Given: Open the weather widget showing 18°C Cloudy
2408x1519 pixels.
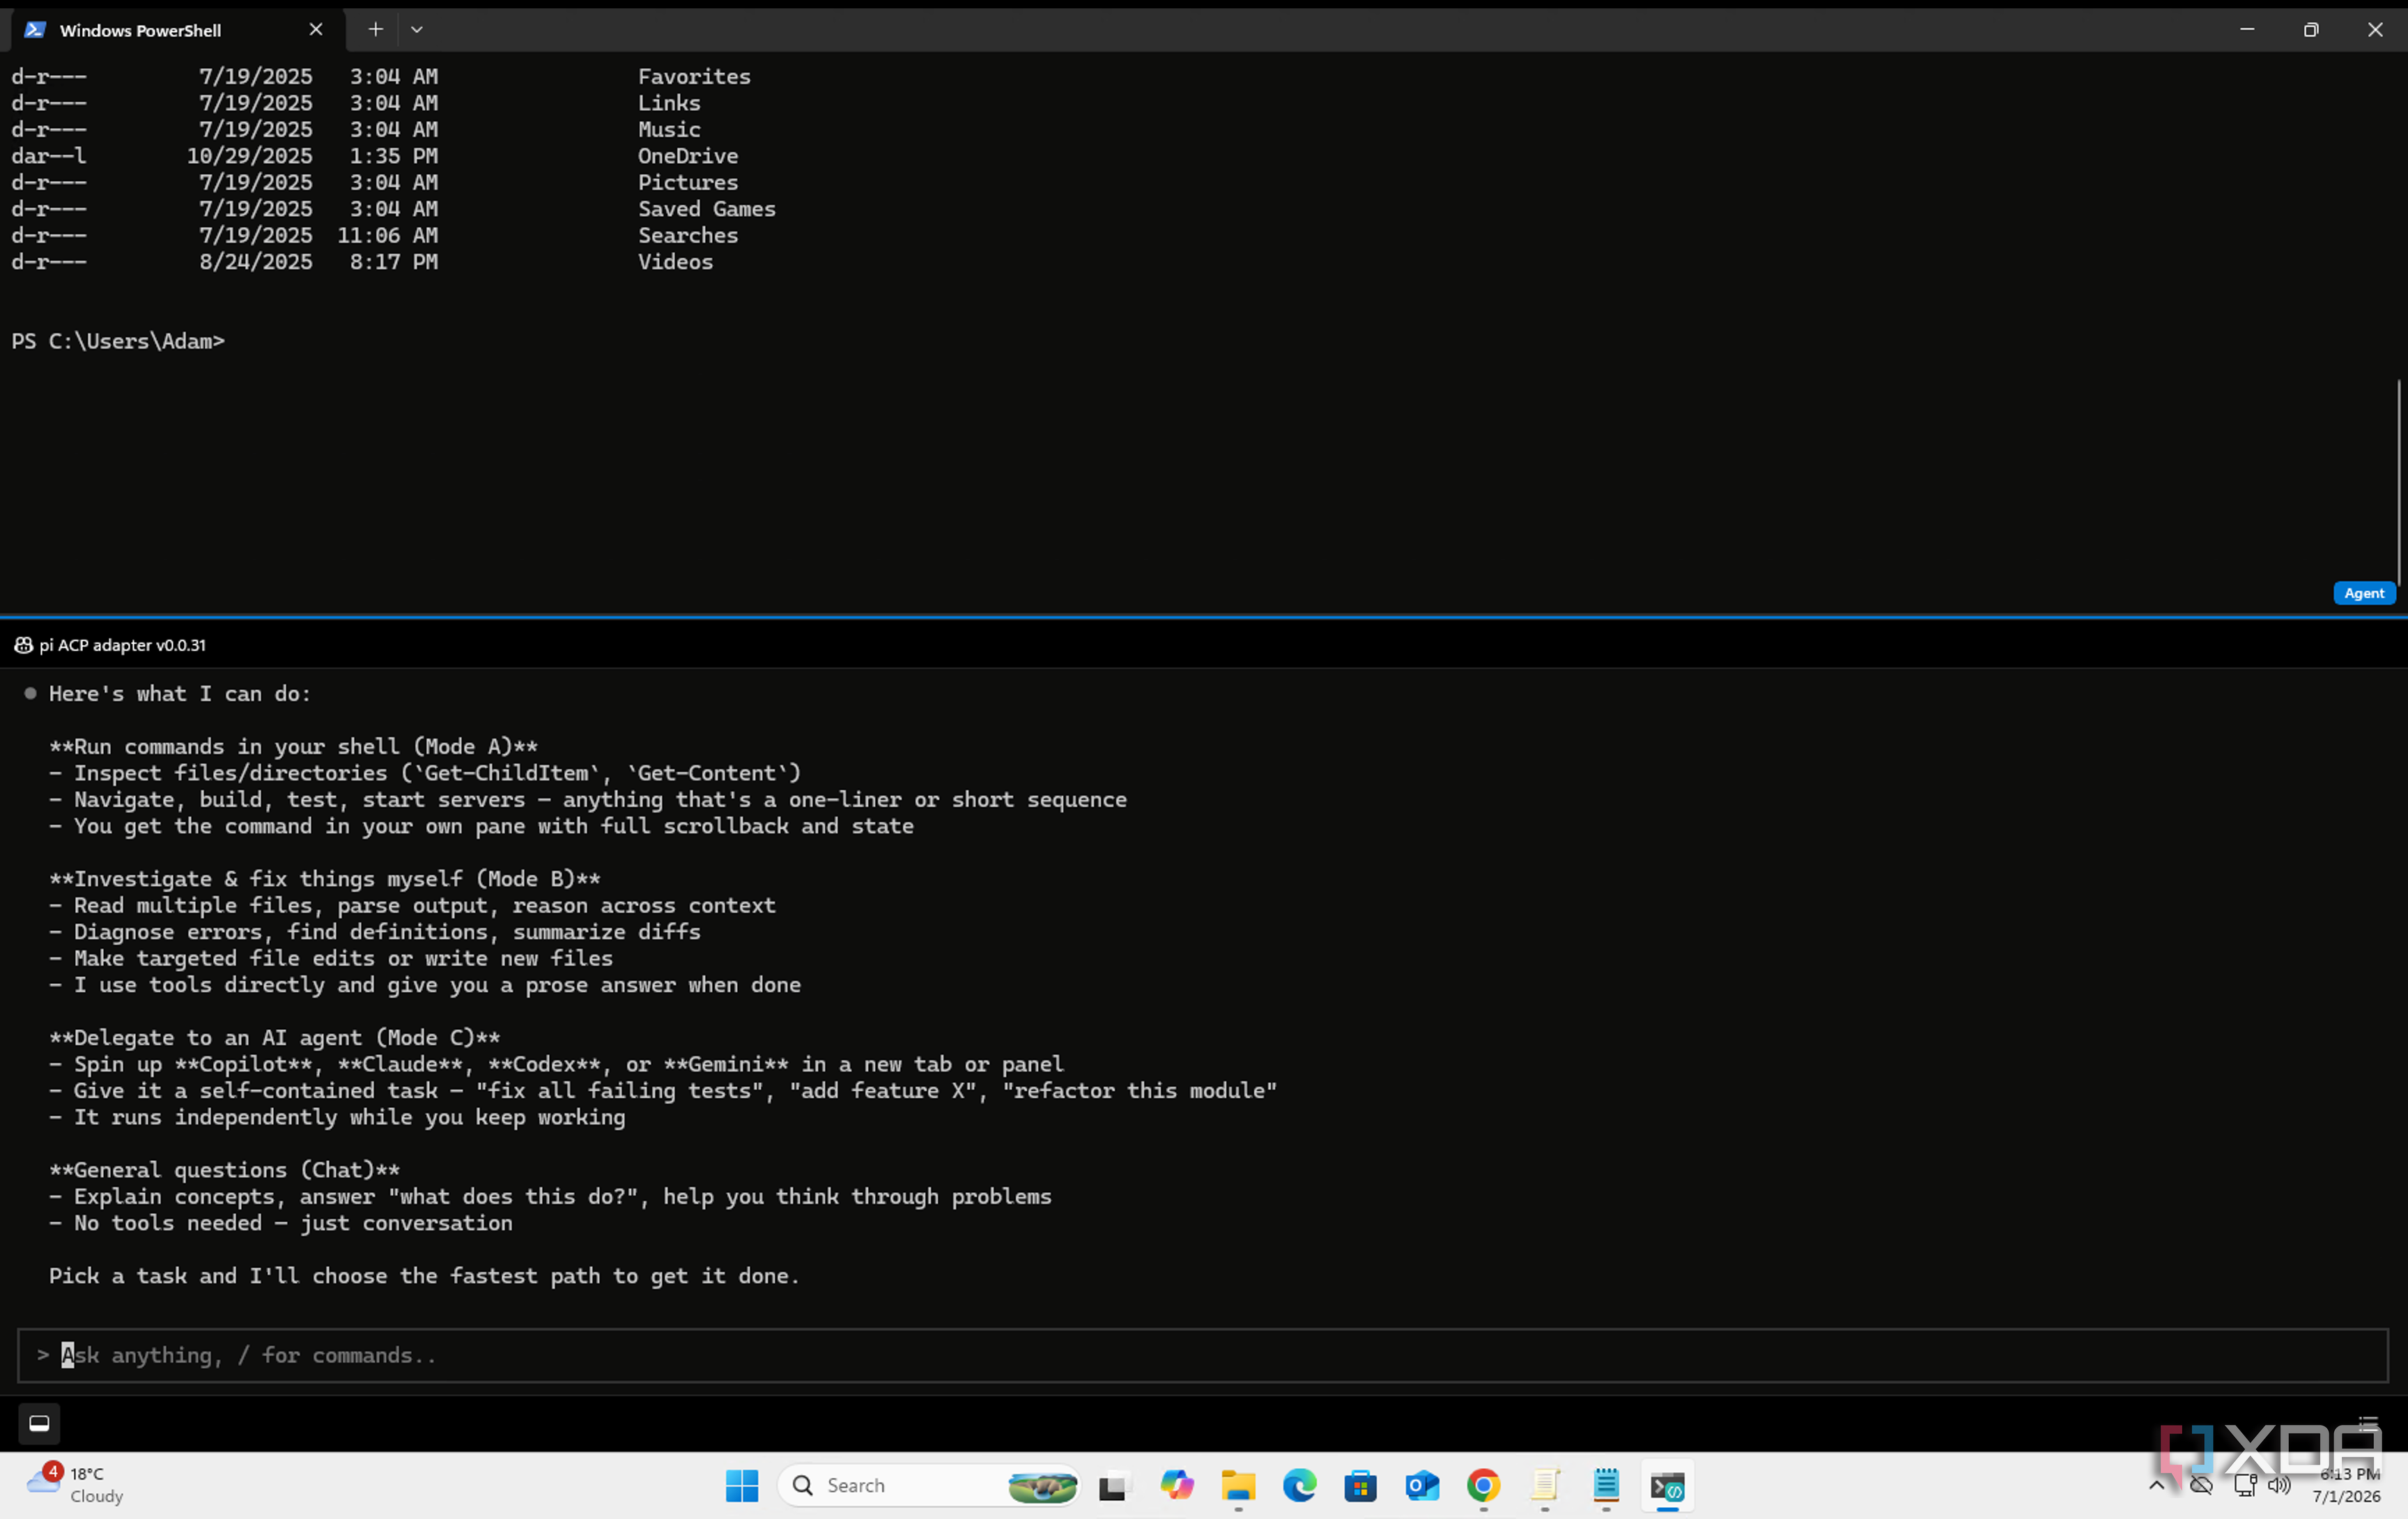Looking at the screenshot, I should pos(75,1485).
